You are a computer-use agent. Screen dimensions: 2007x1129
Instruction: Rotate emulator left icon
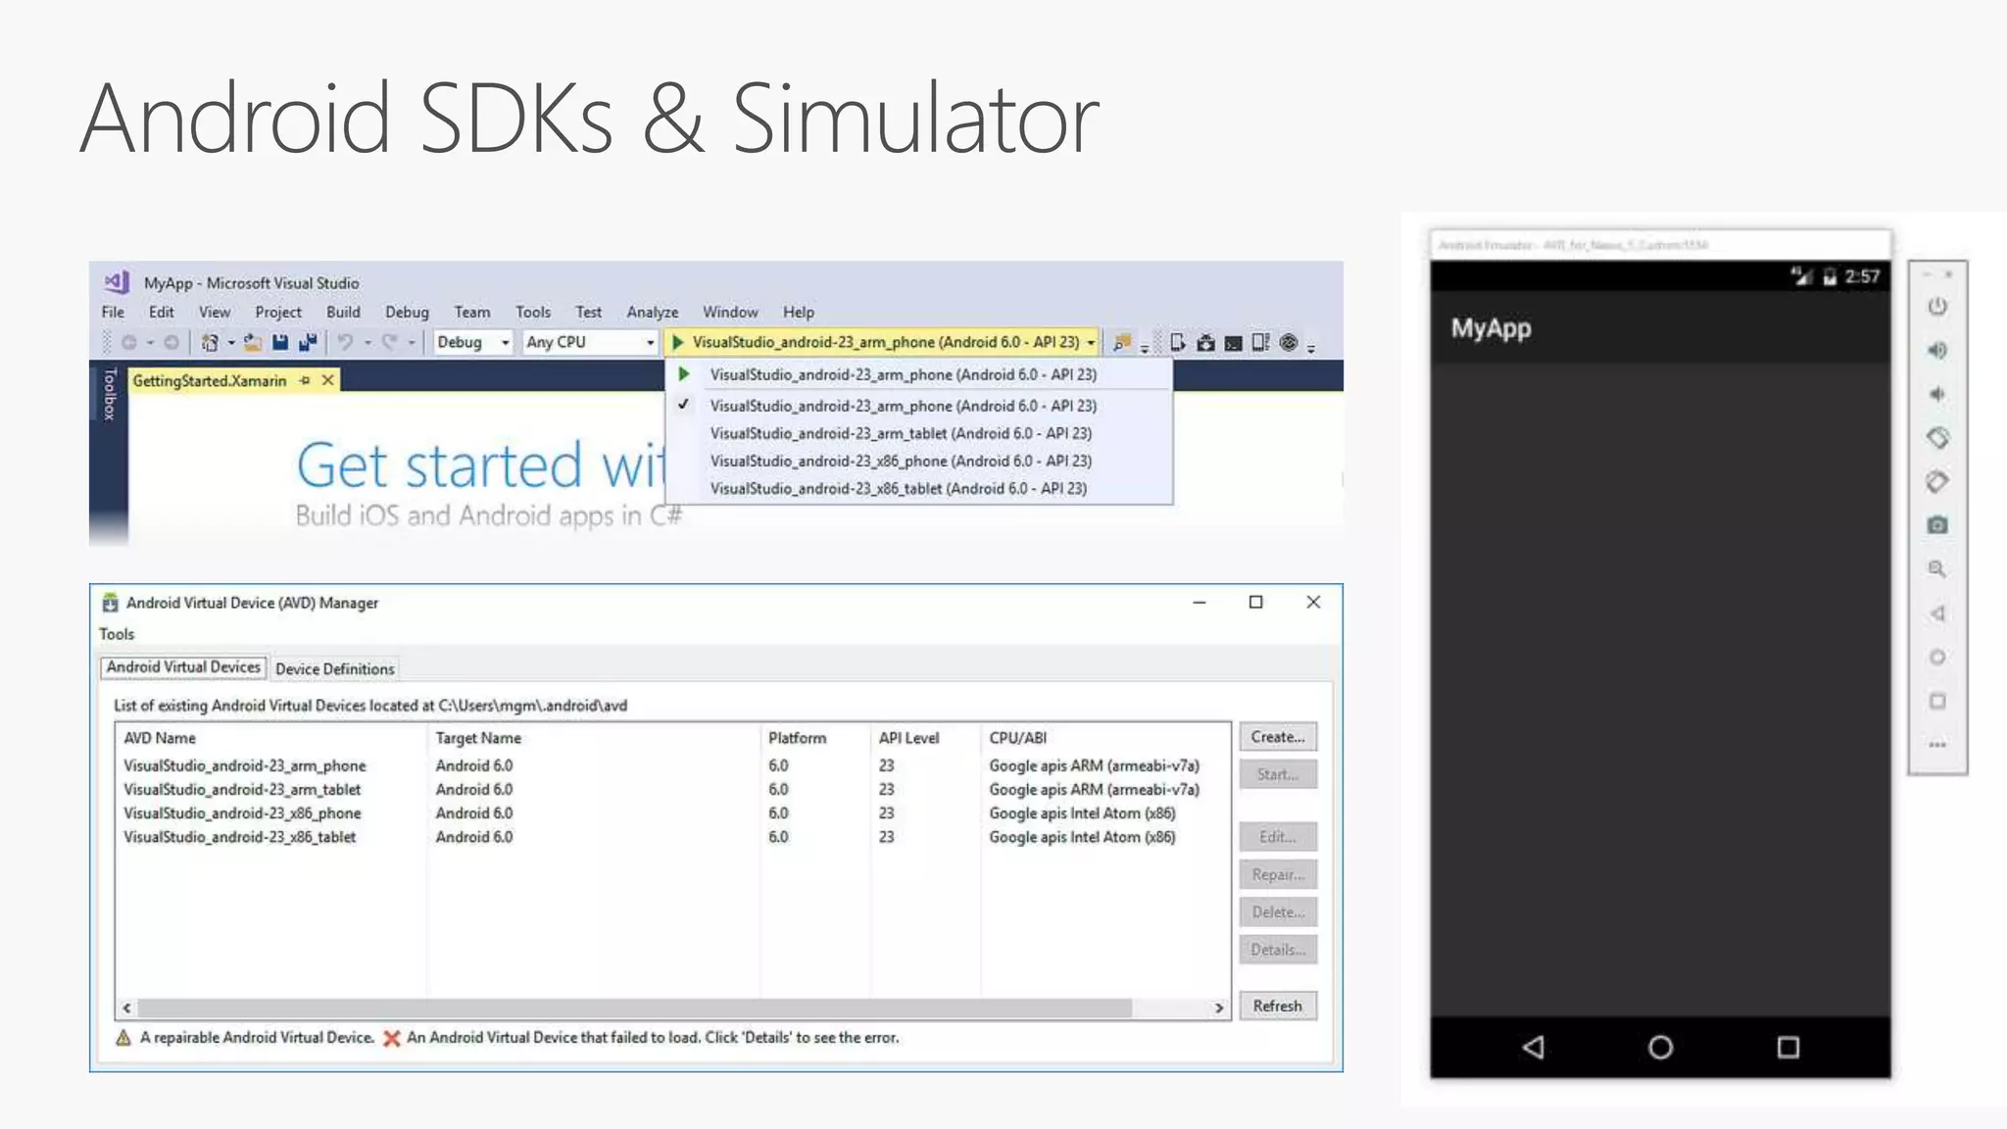click(1937, 438)
